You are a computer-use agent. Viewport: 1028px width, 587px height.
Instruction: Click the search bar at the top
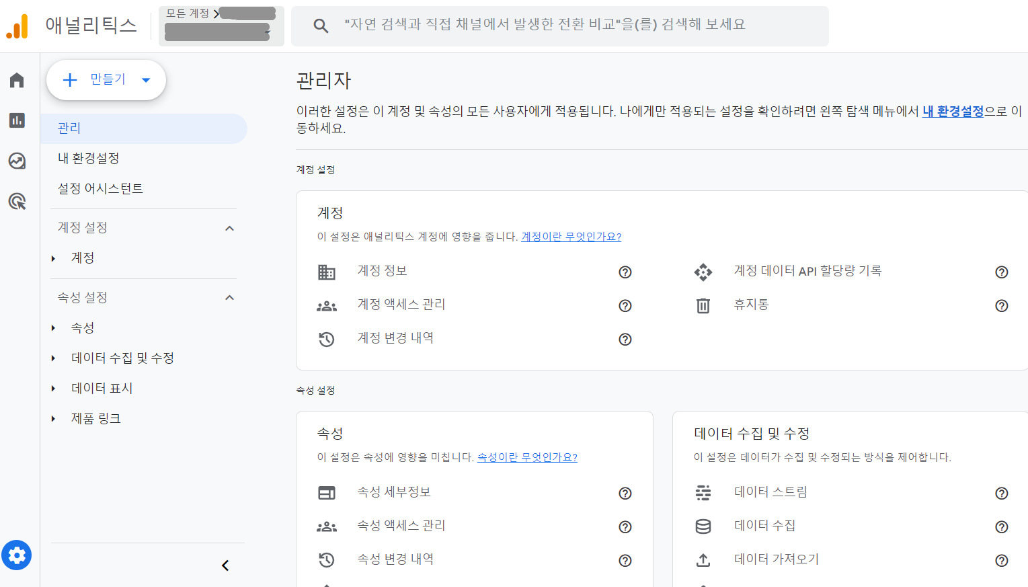(x=558, y=26)
